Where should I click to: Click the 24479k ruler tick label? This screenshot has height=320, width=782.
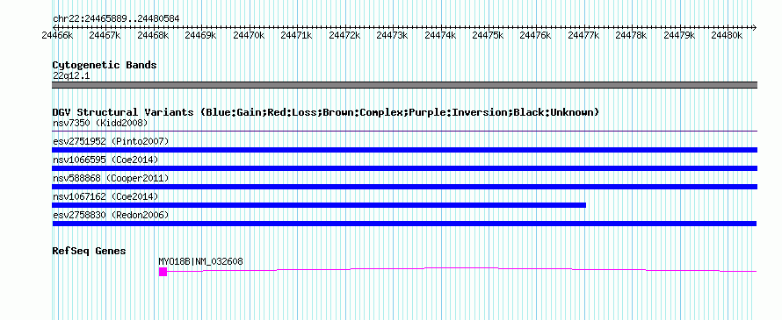point(679,35)
